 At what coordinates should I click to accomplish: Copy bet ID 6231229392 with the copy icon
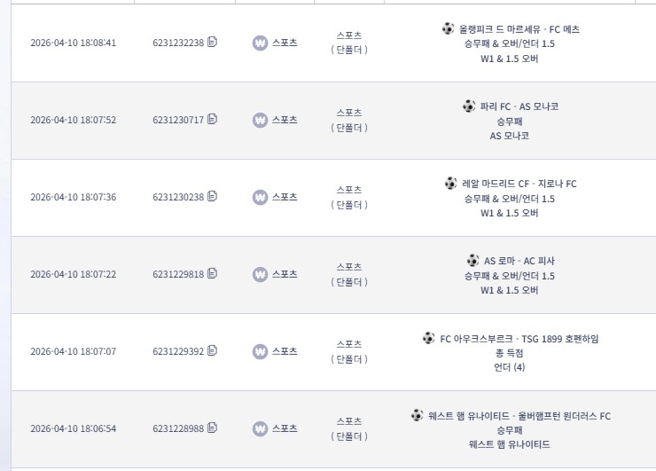[x=212, y=350]
